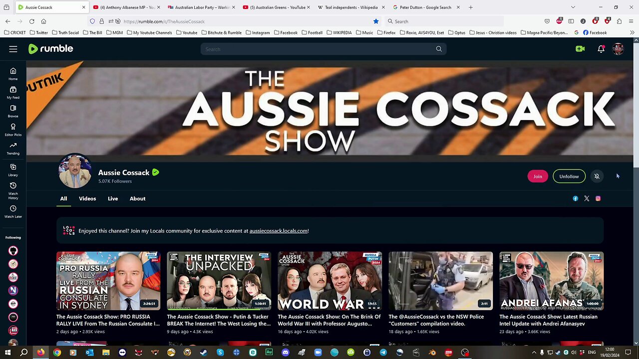This screenshot has width=639, height=359.
Task: Open Watch Later in sidebar
Action: point(13,212)
